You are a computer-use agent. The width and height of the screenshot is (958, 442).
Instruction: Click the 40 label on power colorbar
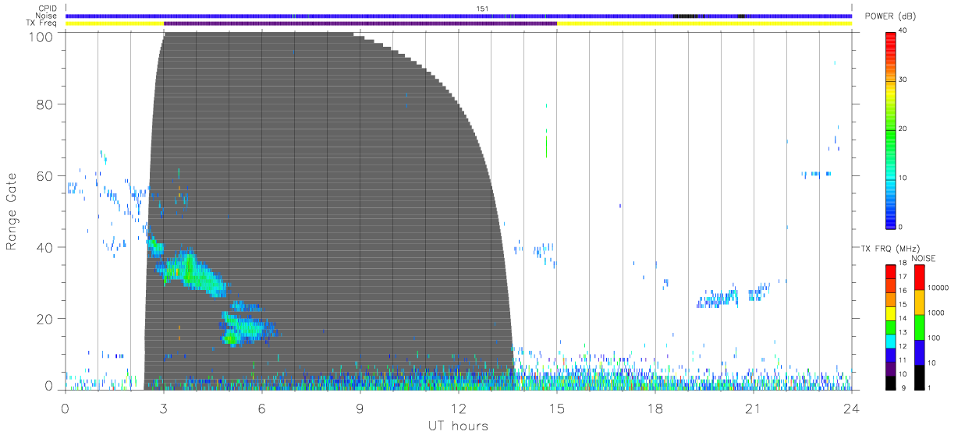[903, 30]
